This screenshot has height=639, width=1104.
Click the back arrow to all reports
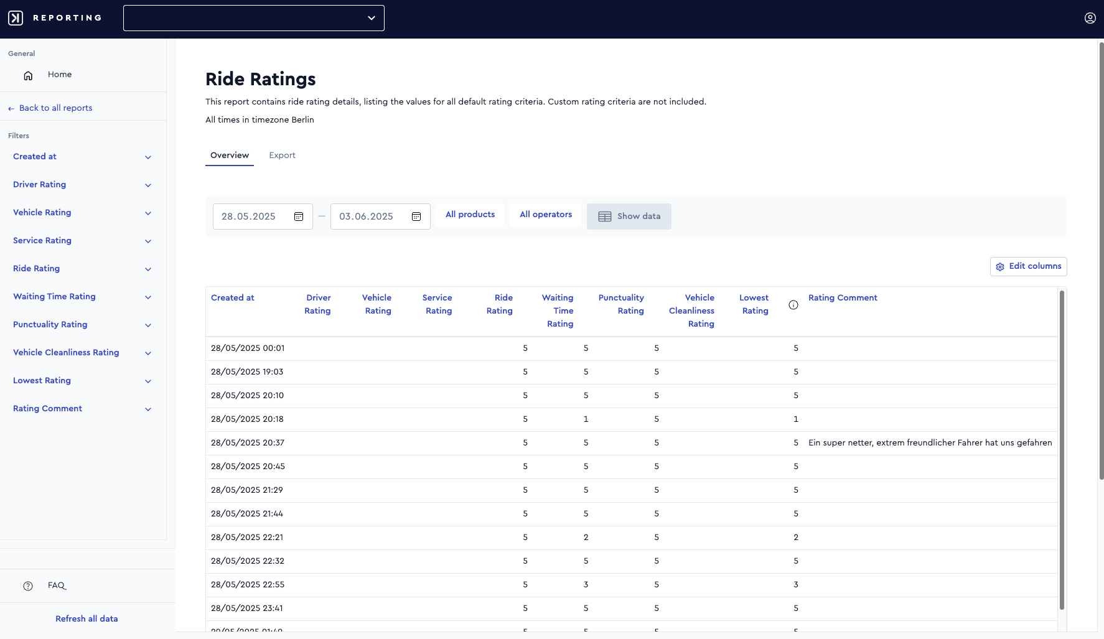coord(11,109)
